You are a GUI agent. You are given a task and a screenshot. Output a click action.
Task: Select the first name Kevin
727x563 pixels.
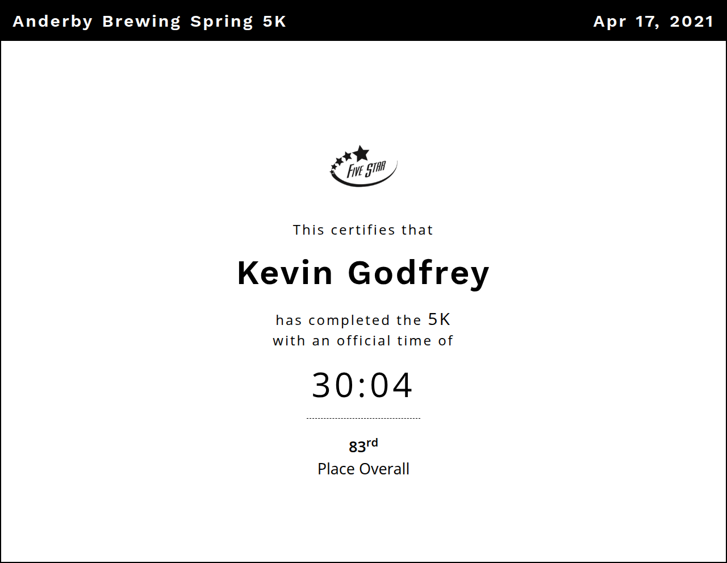click(285, 273)
